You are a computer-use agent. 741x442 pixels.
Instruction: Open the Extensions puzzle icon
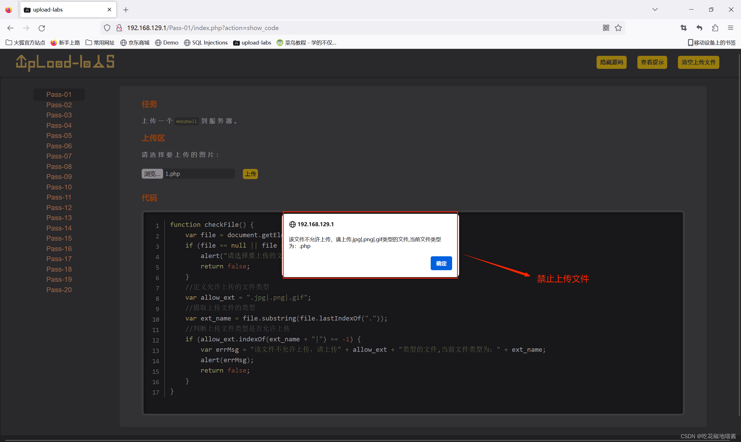pyautogui.click(x=715, y=28)
